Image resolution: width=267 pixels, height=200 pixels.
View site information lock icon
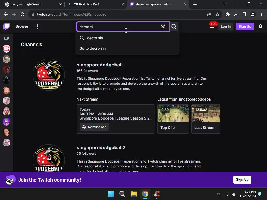[33, 15]
